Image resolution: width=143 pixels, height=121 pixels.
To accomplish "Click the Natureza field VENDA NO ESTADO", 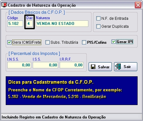I will click(62, 24).
